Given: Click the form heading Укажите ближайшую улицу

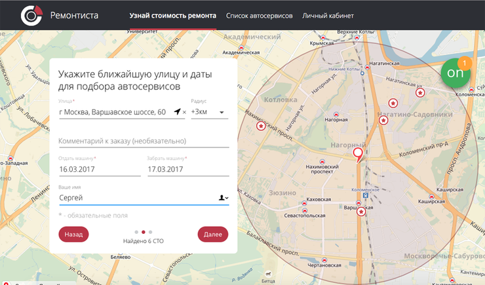Looking at the screenshot, I should pos(135,80).
